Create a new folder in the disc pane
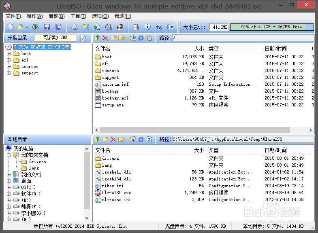The width and height of the screenshot is (318, 233). pos(113,38)
